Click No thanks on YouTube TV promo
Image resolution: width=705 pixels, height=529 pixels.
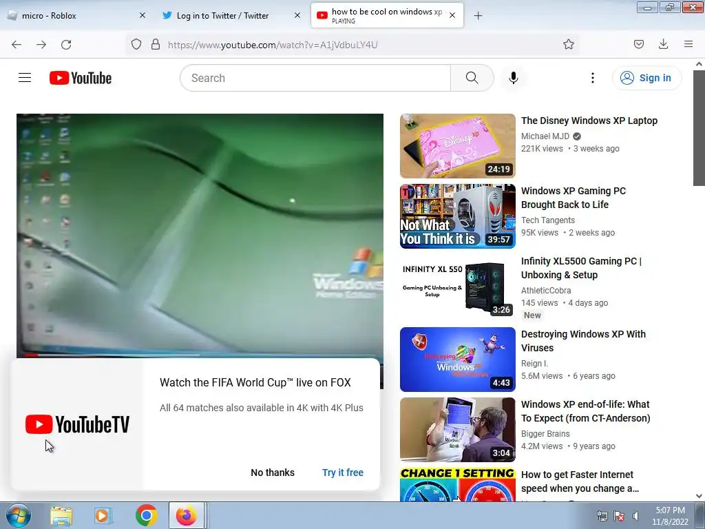pyautogui.click(x=273, y=473)
